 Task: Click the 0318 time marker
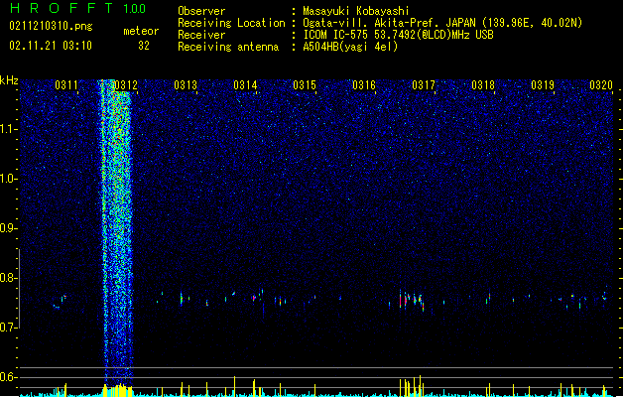click(x=483, y=85)
